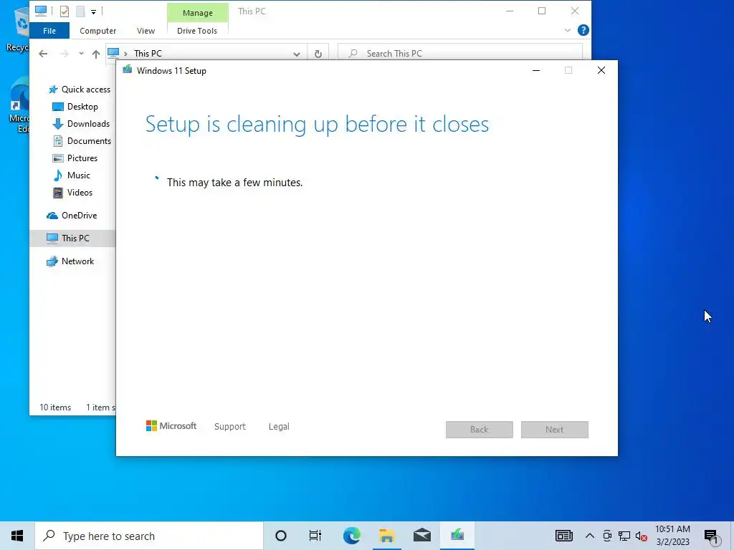
Task: Click the Back button in Setup
Action: tap(480, 430)
